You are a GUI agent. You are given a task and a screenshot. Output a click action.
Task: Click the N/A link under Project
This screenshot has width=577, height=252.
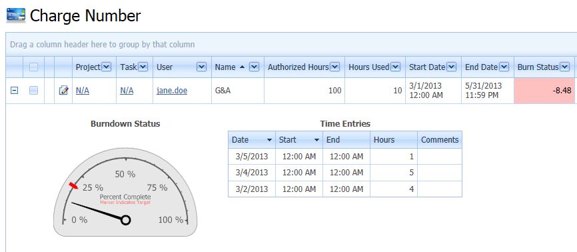click(83, 90)
